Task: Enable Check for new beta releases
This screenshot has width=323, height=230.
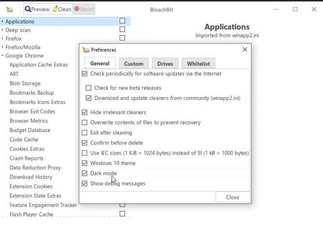Action: click(x=89, y=88)
